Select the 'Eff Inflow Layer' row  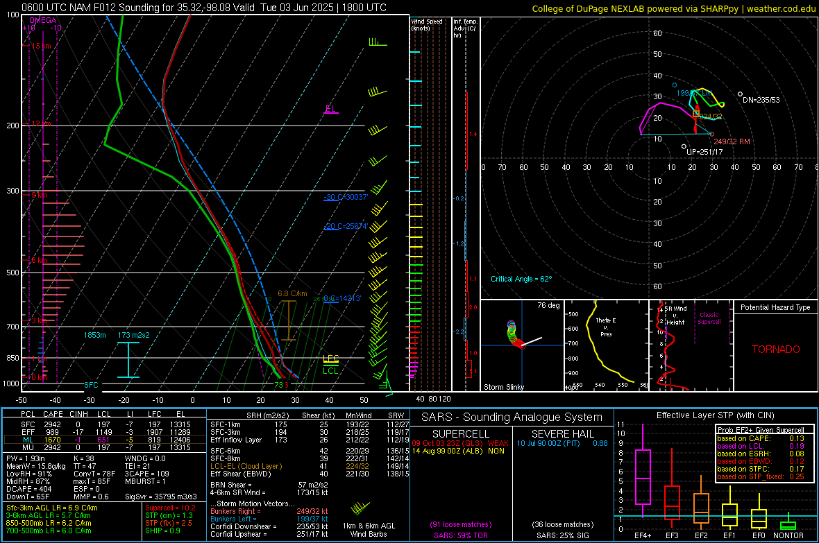[x=310, y=440]
